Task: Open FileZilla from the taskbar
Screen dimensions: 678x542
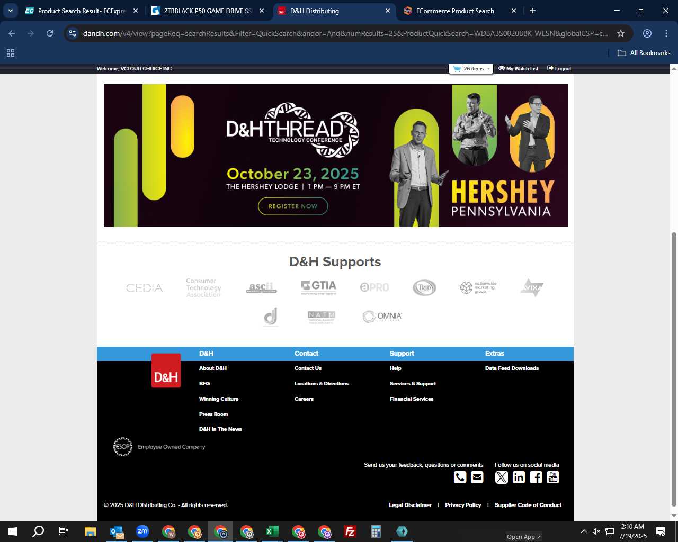Action: click(x=350, y=531)
